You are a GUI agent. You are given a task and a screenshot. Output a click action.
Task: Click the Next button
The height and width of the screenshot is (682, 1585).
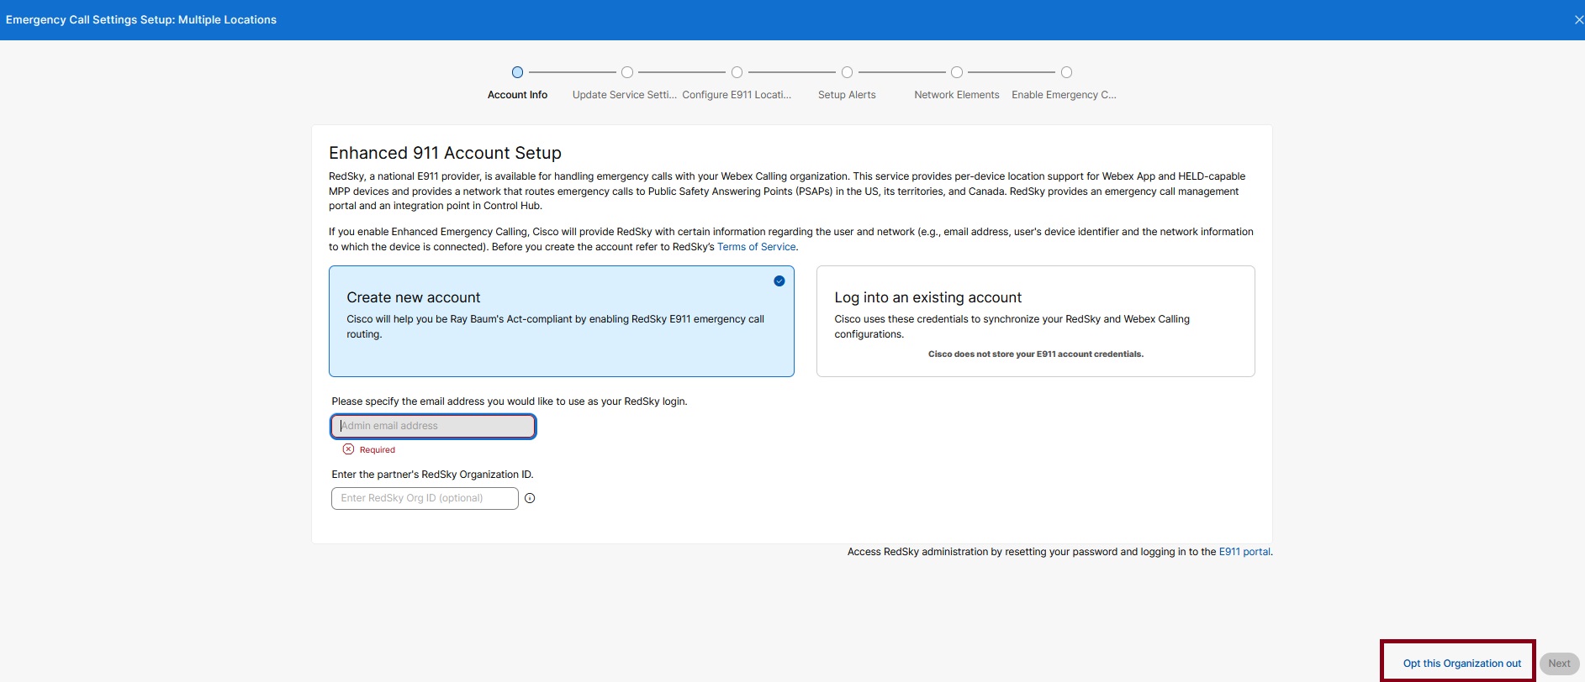point(1559,664)
